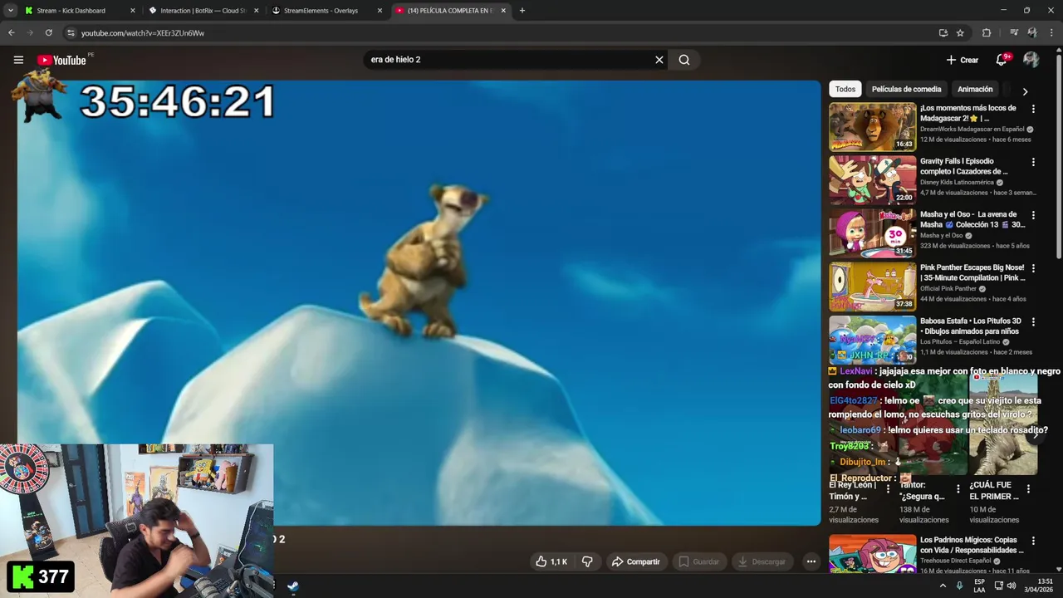Save the video with Guardar
1063x598 pixels.
[x=698, y=561]
